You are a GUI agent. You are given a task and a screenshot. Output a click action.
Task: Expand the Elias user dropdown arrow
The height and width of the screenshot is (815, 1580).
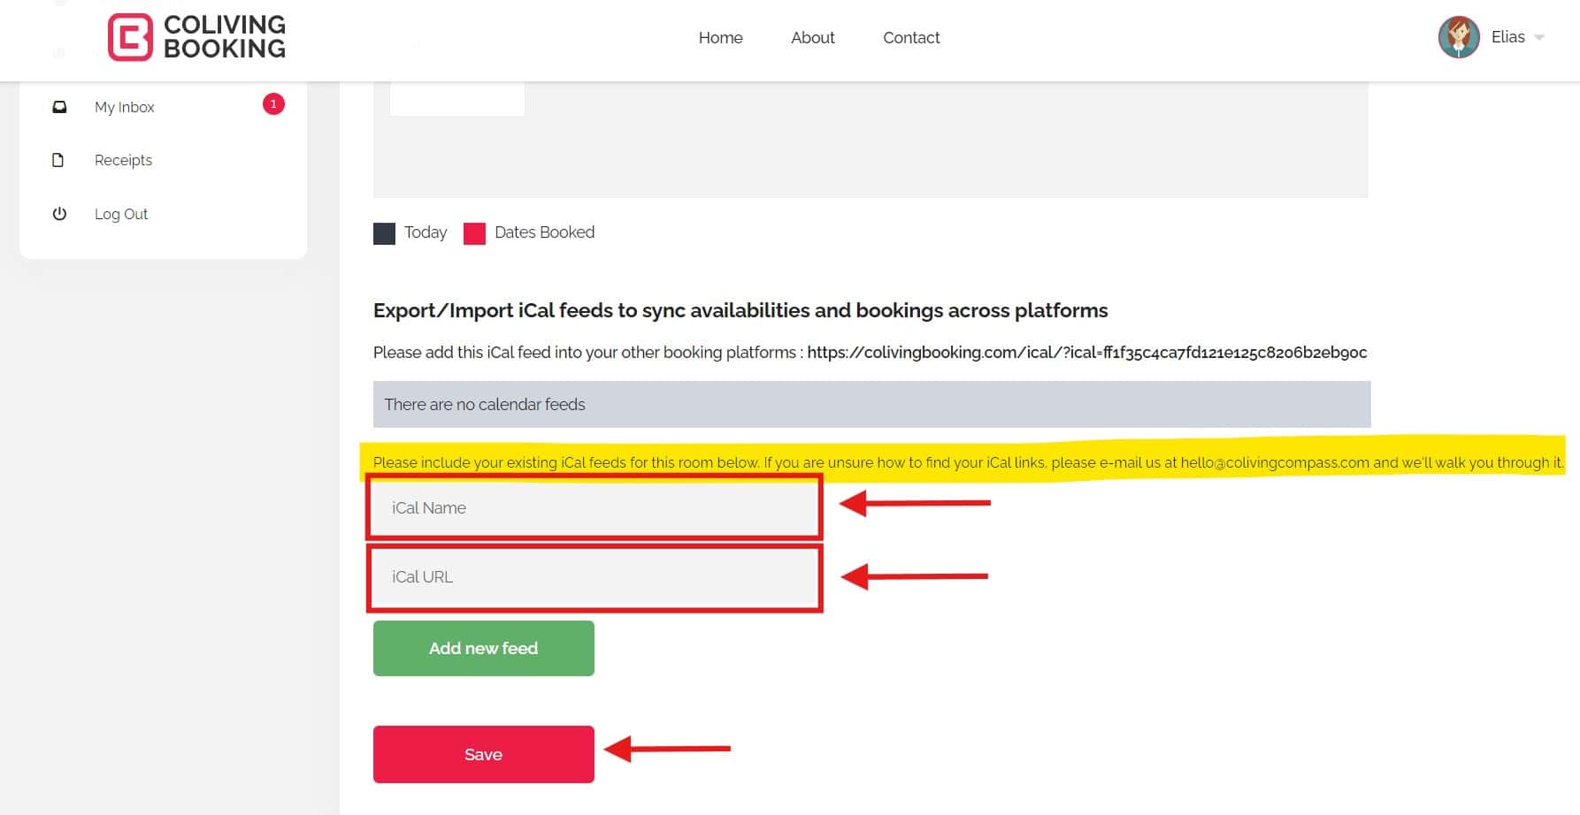point(1539,37)
